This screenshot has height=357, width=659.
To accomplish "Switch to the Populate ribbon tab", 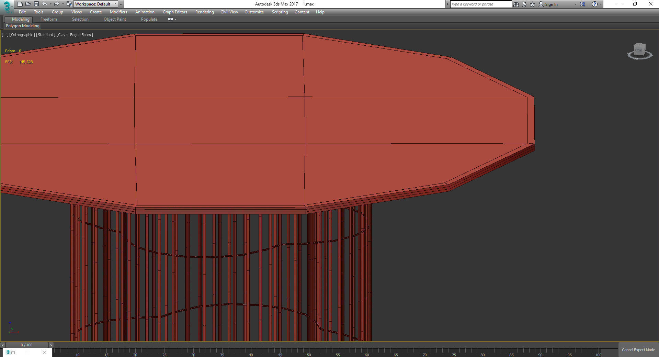I will [149, 19].
